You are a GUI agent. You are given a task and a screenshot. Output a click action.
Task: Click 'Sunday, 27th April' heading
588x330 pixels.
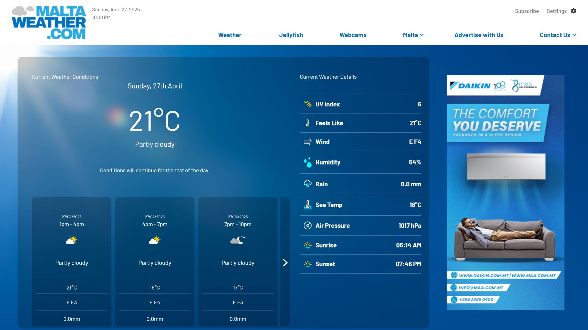[x=155, y=86]
